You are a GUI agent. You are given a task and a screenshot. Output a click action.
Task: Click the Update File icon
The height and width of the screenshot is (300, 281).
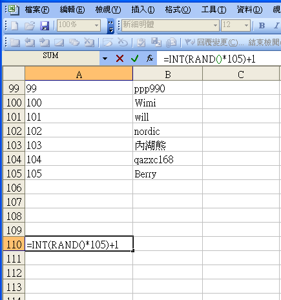[156, 43]
